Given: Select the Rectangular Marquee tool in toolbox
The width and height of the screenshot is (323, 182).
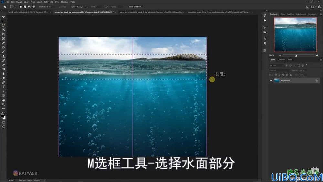Looking at the screenshot, I should coord(3,21).
